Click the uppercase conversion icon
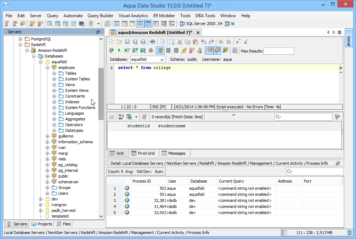The width and height of the screenshot is (356, 239). 246,42
